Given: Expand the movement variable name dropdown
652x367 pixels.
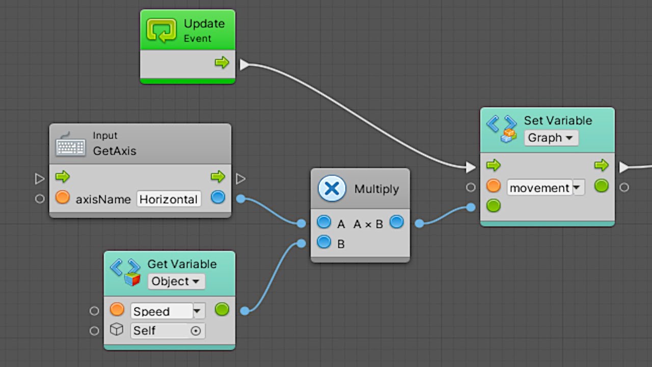Looking at the screenshot, I should (578, 188).
